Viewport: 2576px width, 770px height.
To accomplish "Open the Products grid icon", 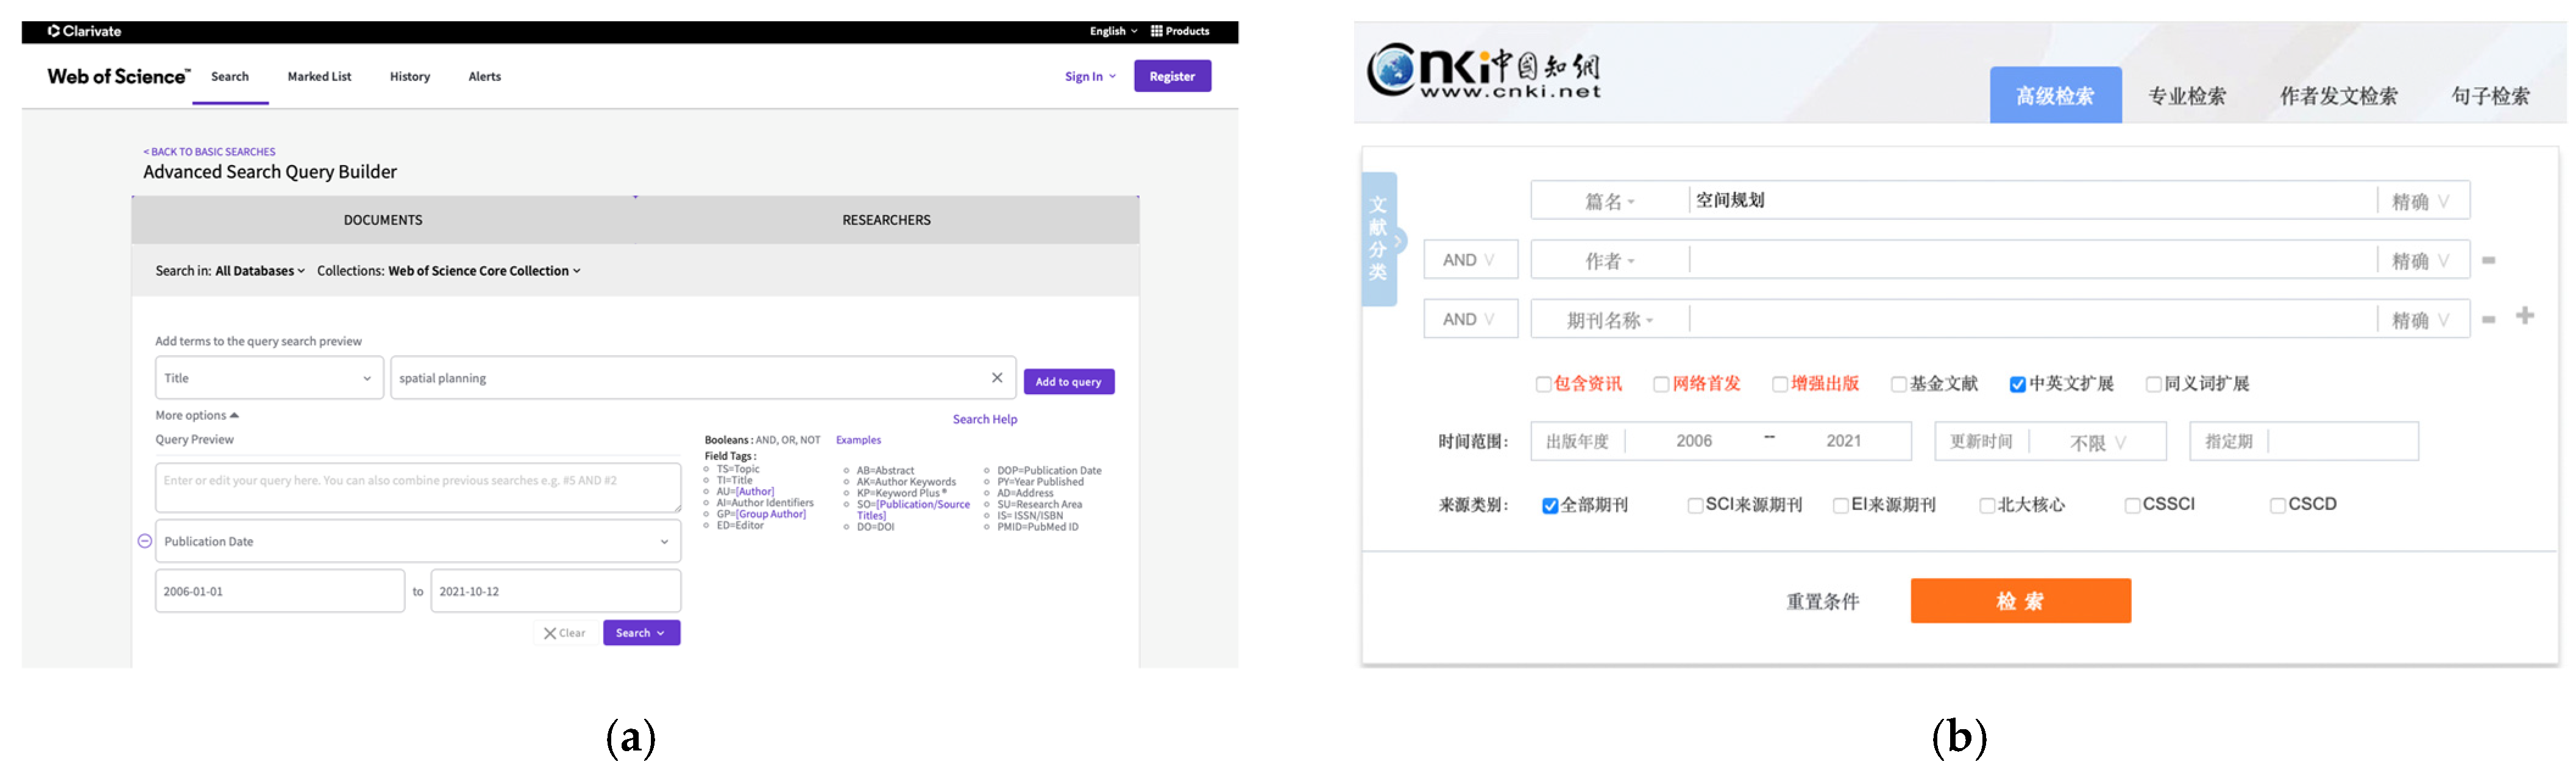I will click(x=1156, y=31).
